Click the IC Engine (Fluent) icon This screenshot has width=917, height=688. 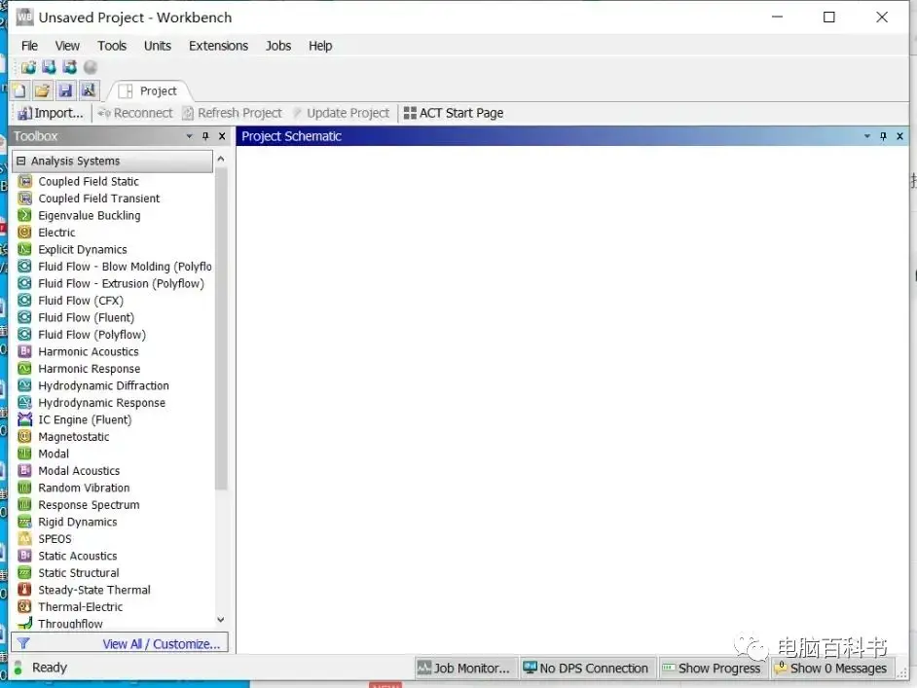(x=24, y=419)
